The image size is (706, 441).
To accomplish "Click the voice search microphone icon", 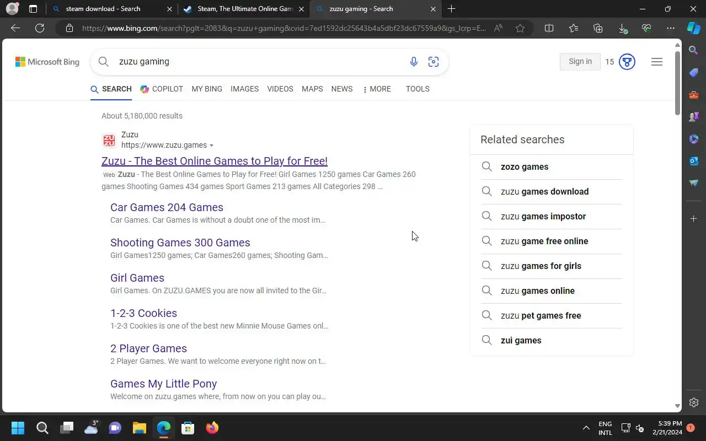I will click(414, 62).
